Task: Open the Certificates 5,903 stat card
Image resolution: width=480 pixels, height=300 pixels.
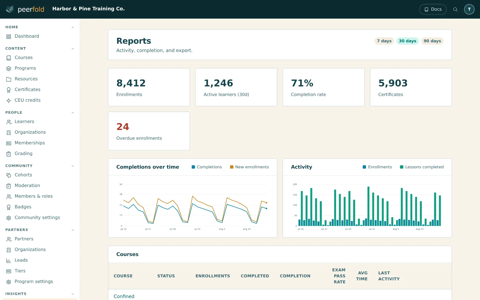Action: pos(411,87)
